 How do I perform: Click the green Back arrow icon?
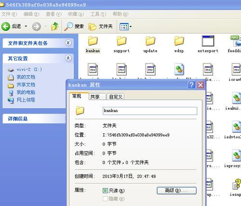pos(6,26)
